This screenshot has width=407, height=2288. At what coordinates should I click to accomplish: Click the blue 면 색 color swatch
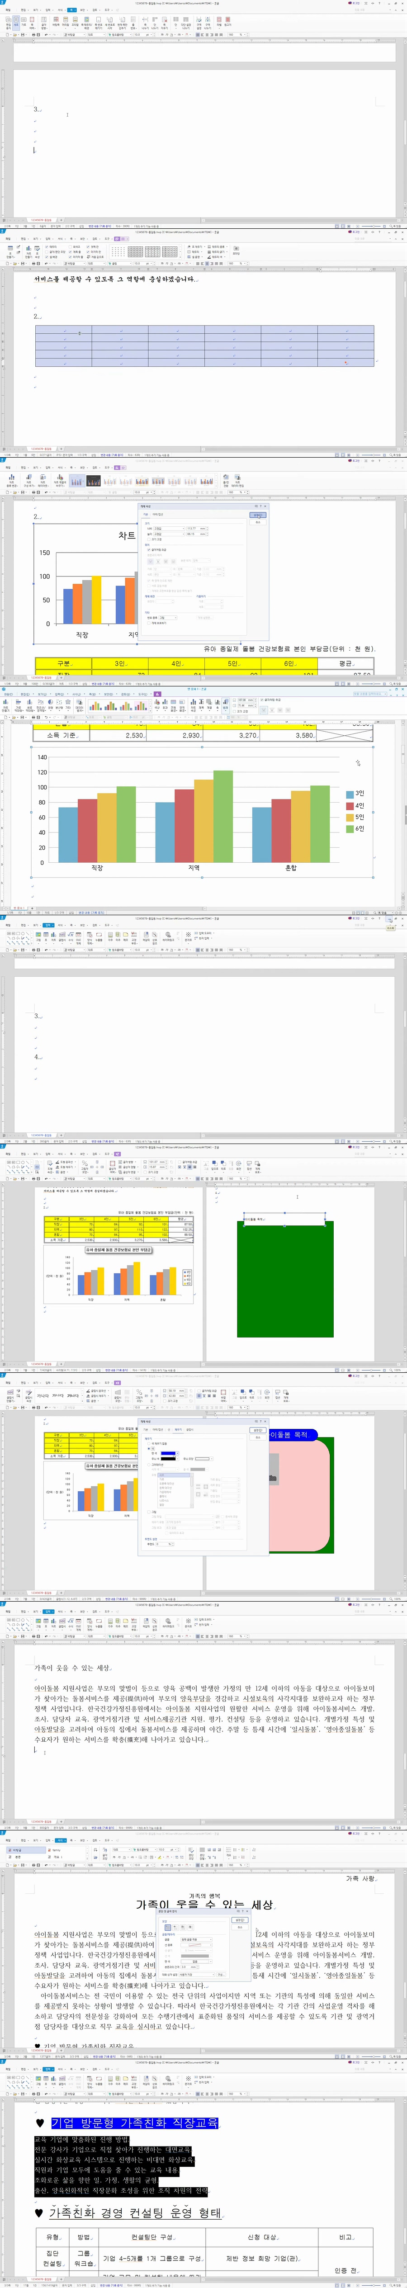coord(168,1453)
